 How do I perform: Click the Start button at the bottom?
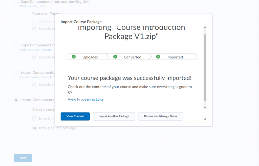pos(23,158)
